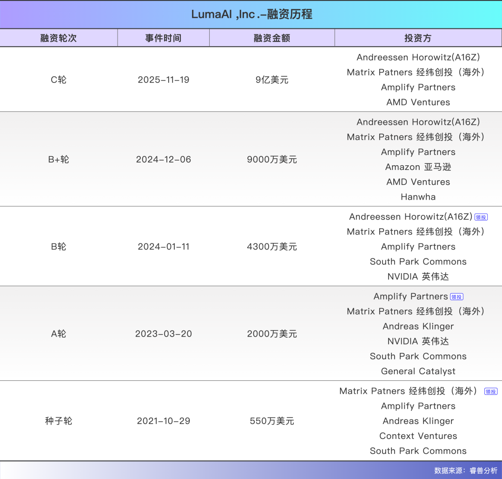Viewport: 502px width, 479px height.
Task: Click South Park Commons in the A轮 row
Action: pos(418,356)
